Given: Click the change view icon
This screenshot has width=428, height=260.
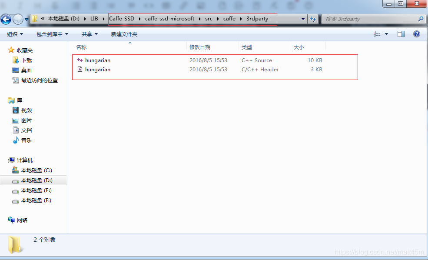Looking at the screenshot, I should pyautogui.click(x=377, y=34).
